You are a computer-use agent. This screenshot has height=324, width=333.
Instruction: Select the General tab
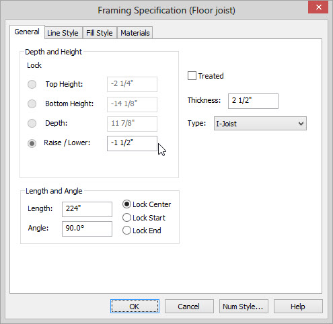[27, 32]
